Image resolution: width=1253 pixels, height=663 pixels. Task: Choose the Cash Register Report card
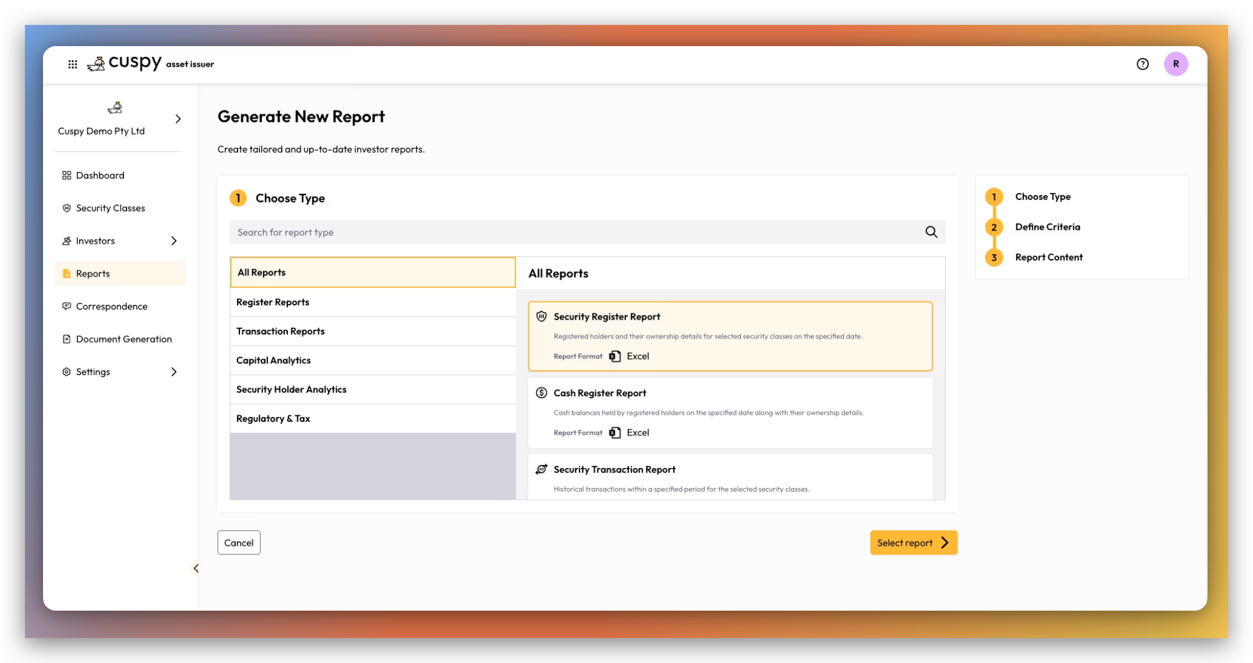coord(730,413)
